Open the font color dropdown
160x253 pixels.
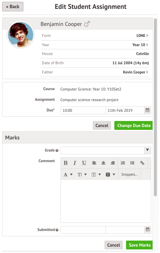click(68, 175)
